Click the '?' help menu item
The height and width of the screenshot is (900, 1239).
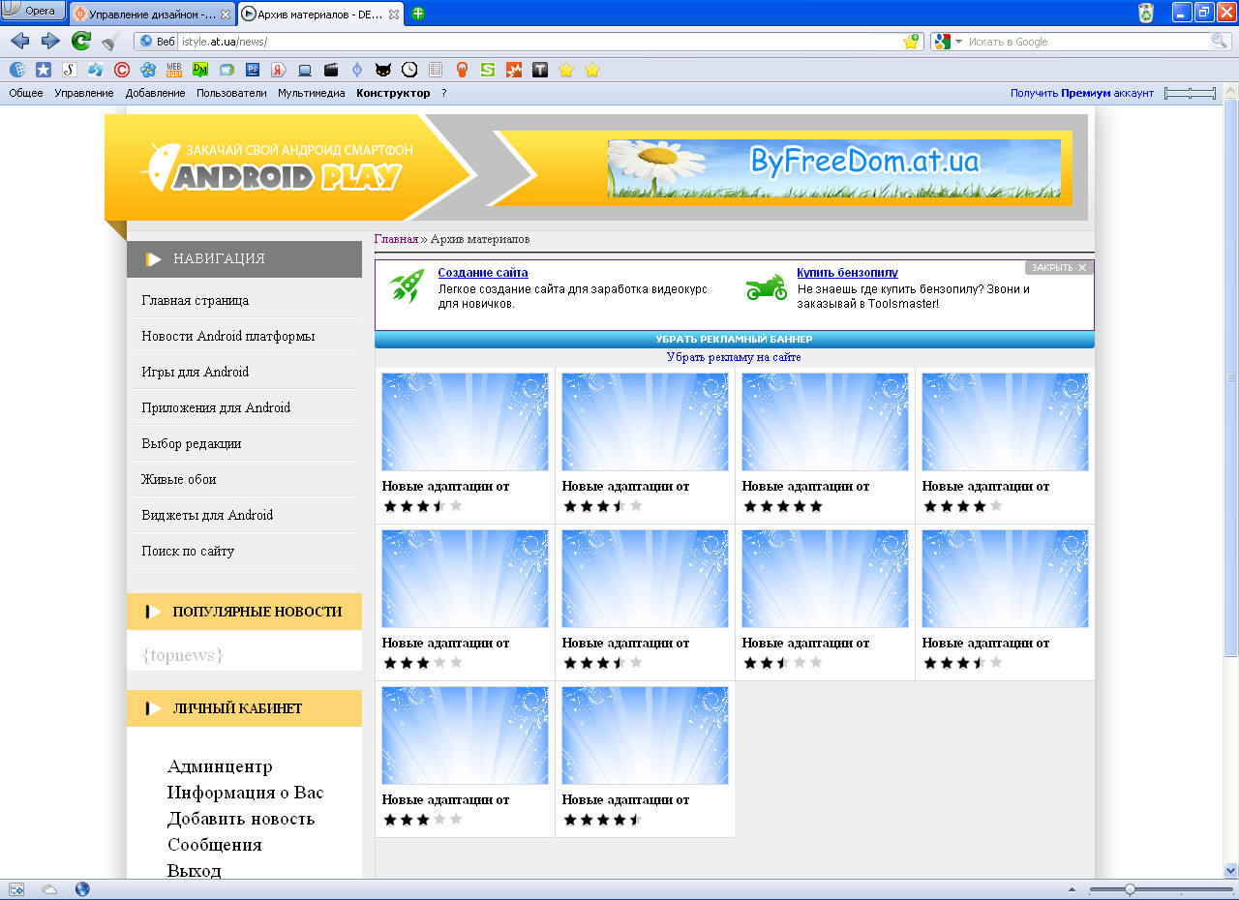coord(444,93)
